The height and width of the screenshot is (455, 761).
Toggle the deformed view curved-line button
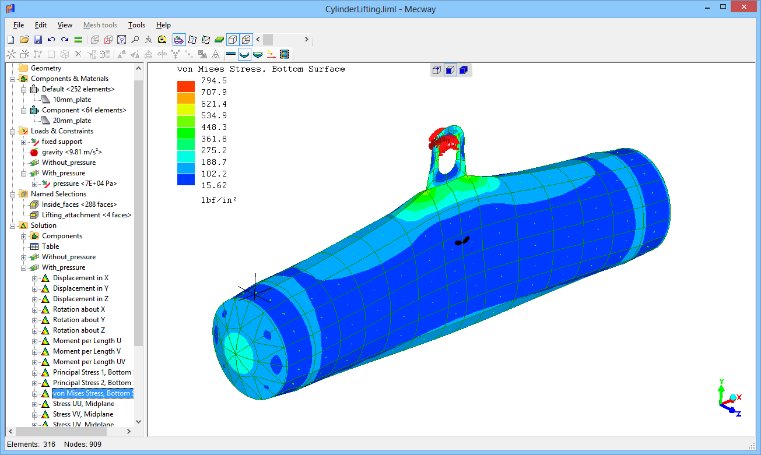tap(244, 54)
